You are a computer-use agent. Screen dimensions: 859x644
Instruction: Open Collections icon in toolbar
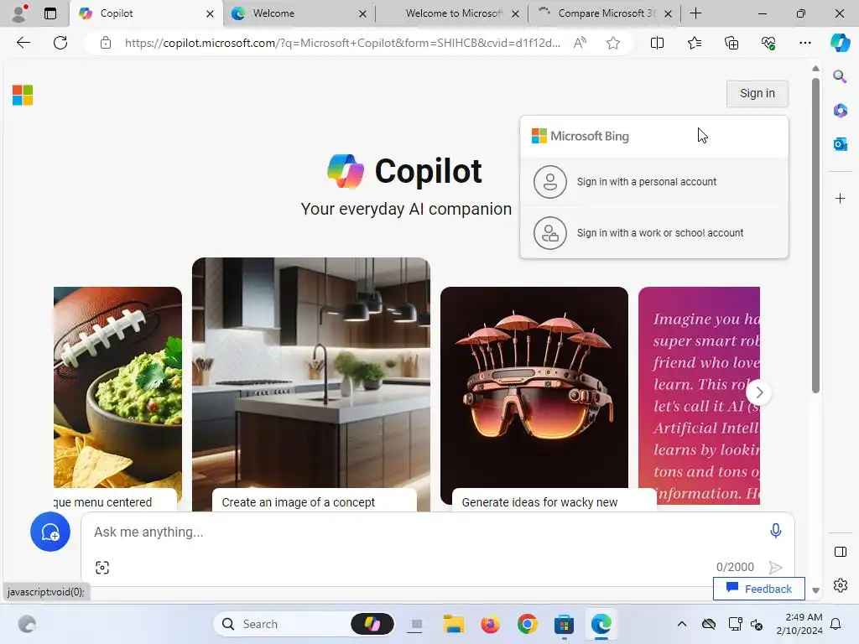click(x=731, y=43)
